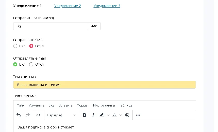Open the Формат menu

[83, 105]
